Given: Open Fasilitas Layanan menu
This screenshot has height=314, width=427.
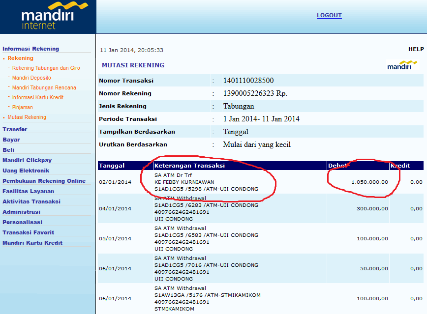Looking at the screenshot, I should click(29, 191).
